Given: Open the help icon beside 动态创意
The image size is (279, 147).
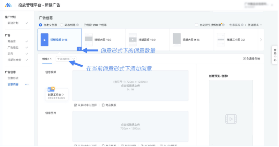Looking at the screenshot, I should click(77, 25).
